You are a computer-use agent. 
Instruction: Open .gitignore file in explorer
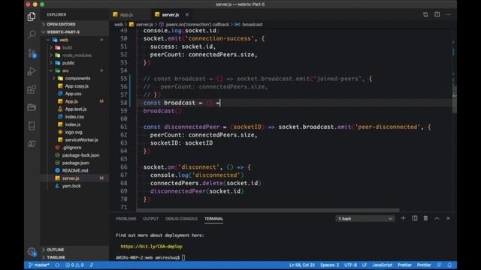point(71,147)
